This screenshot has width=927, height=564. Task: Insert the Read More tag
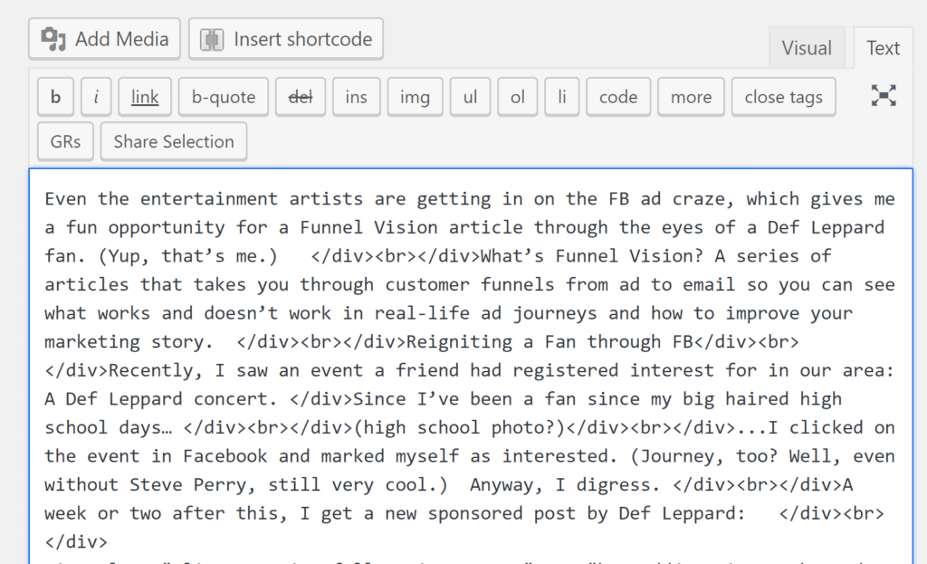pos(691,97)
